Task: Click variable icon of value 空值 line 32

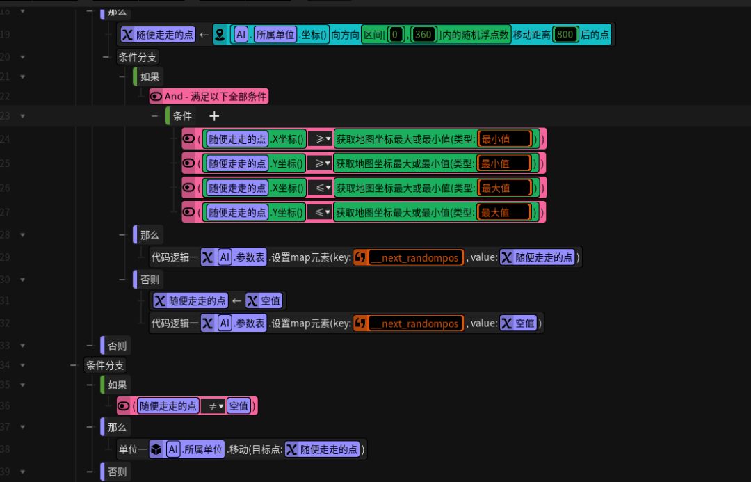Action: pos(507,323)
